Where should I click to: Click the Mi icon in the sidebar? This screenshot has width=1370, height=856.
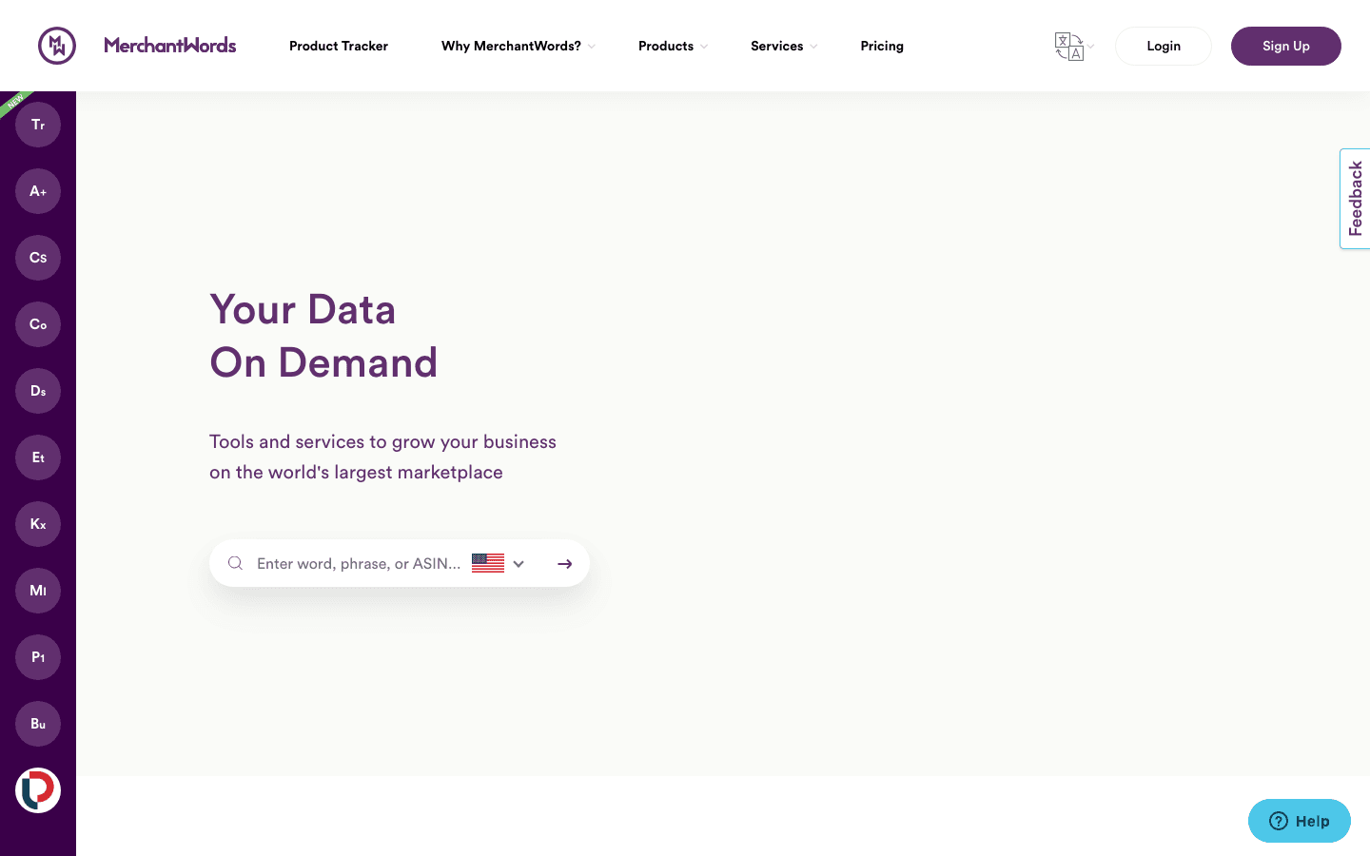[x=38, y=591]
